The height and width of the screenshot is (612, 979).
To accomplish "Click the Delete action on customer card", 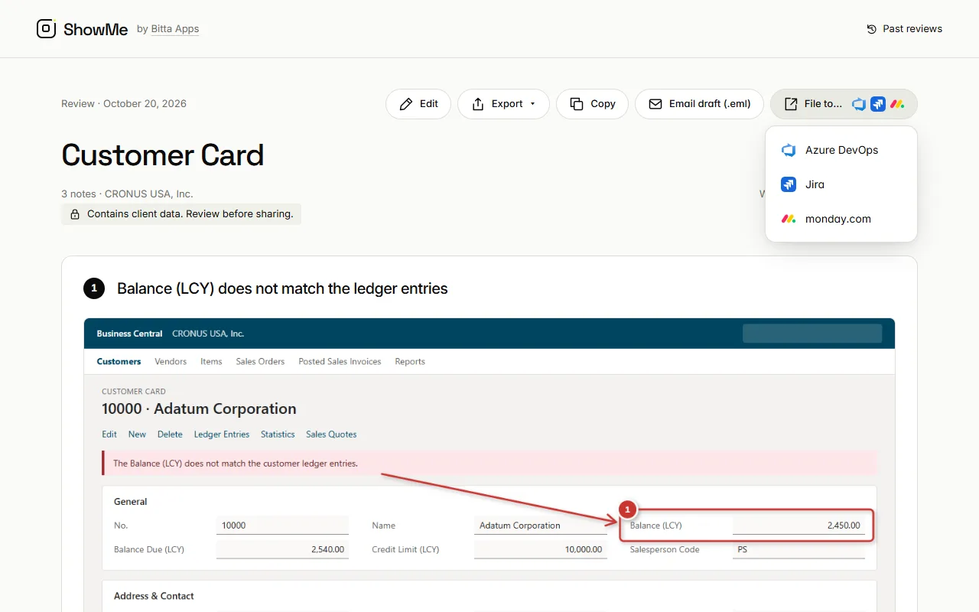I will pyautogui.click(x=170, y=435).
